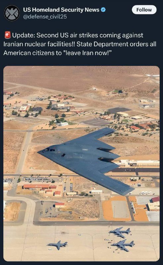
Task: Select the post text about Iranian nuclear facilities
Action: click(80, 44)
